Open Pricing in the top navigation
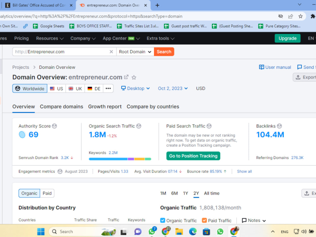Screen dimensions: 316x237 pyautogui.click(x=21, y=38)
